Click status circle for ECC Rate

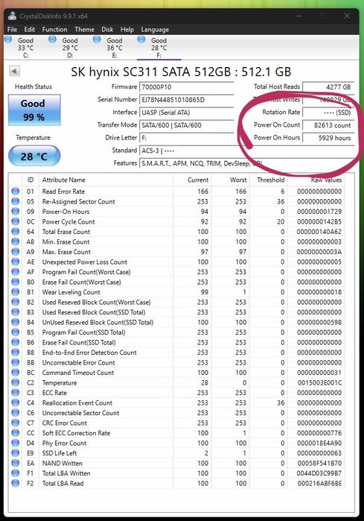pos(16,392)
